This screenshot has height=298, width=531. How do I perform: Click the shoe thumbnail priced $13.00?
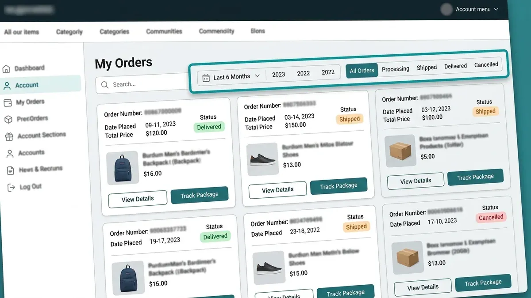pyautogui.click(x=262, y=160)
